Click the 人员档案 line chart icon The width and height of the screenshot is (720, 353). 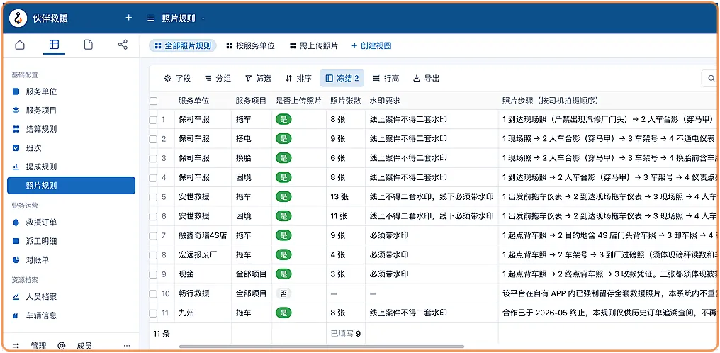pos(16,297)
